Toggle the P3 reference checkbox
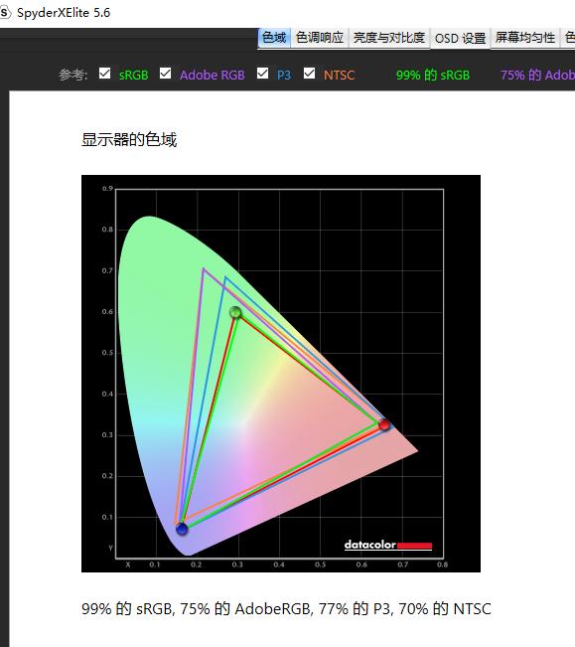The height and width of the screenshot is (647, 575). (262, 74)
